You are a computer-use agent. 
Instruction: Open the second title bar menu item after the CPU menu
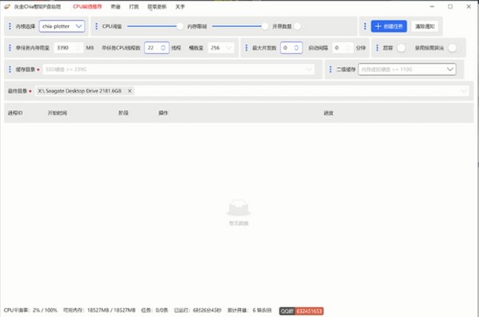click(x=116, y=6)
